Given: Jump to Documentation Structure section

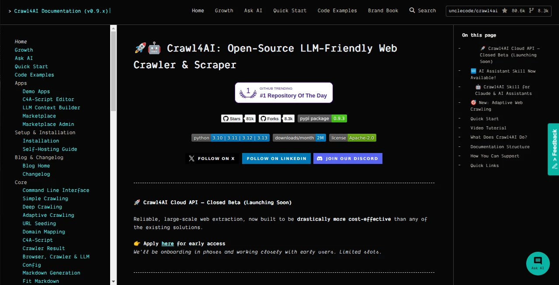Looking at the screenshot, I should [x=500, y=147].
